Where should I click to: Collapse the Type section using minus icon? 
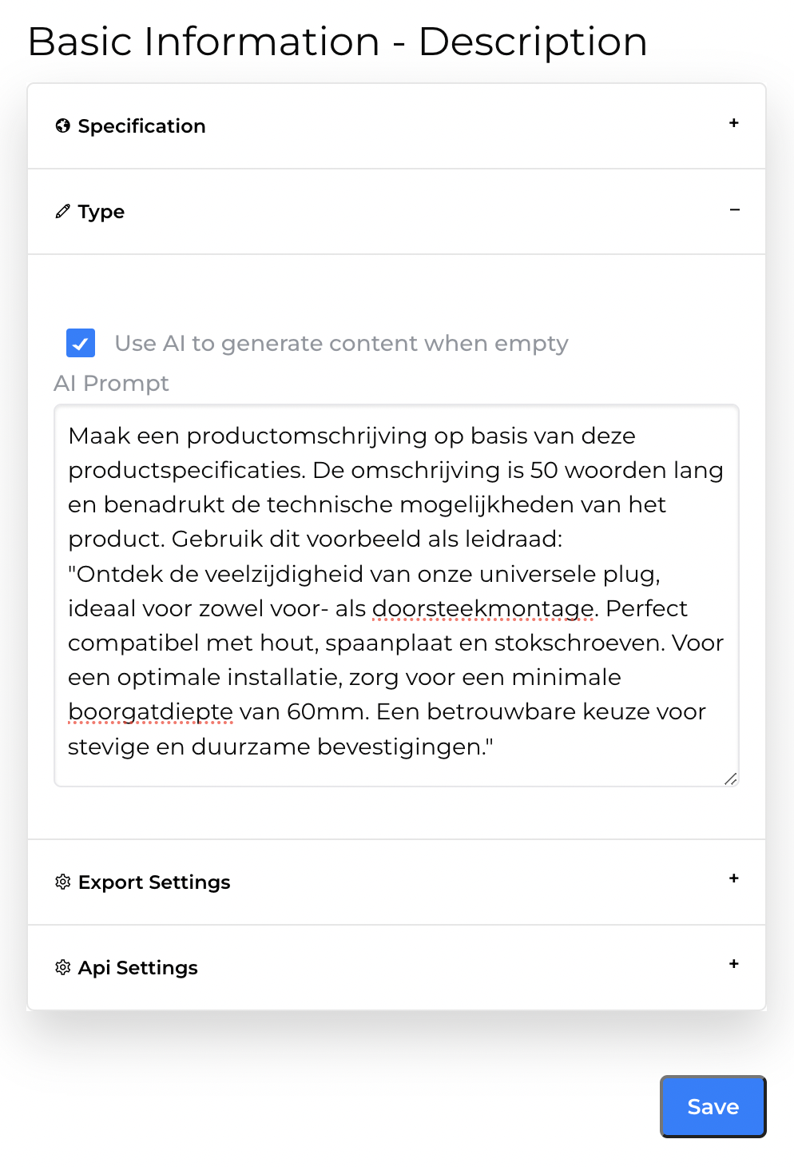coord(734,209)
